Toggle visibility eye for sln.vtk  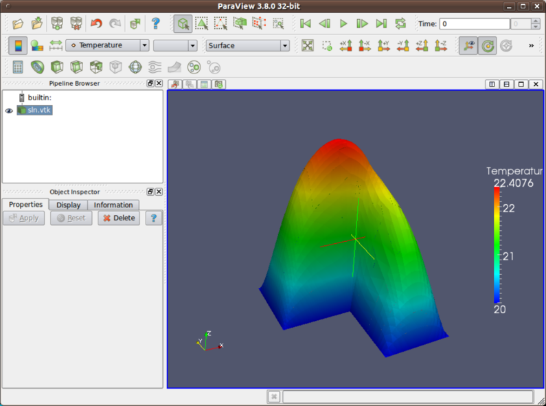pyautogui.click(x=9, y=111)
